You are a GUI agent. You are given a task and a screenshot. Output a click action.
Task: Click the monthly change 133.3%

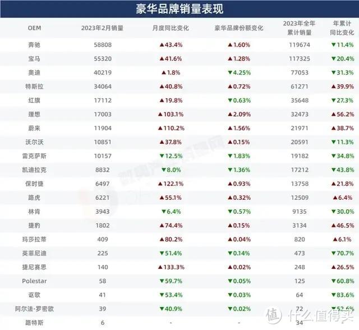(x=171, y=267)
